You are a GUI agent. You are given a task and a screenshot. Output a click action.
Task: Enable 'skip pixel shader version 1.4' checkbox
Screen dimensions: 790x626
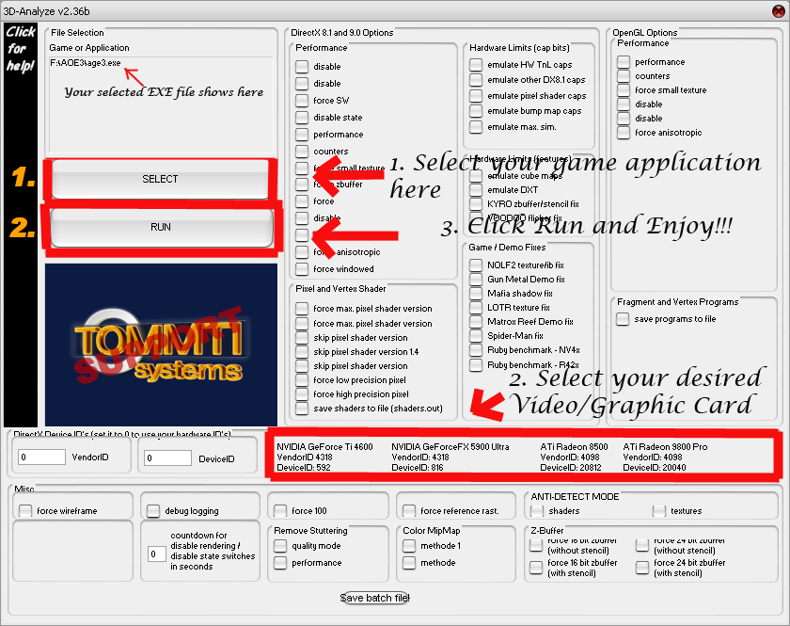coord(302,351)
